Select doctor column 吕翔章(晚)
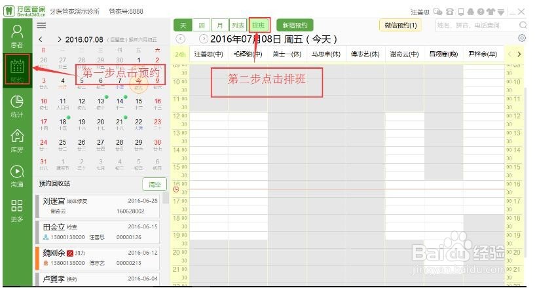The width and height of the screenshot is (537, 288). point(443,54)
